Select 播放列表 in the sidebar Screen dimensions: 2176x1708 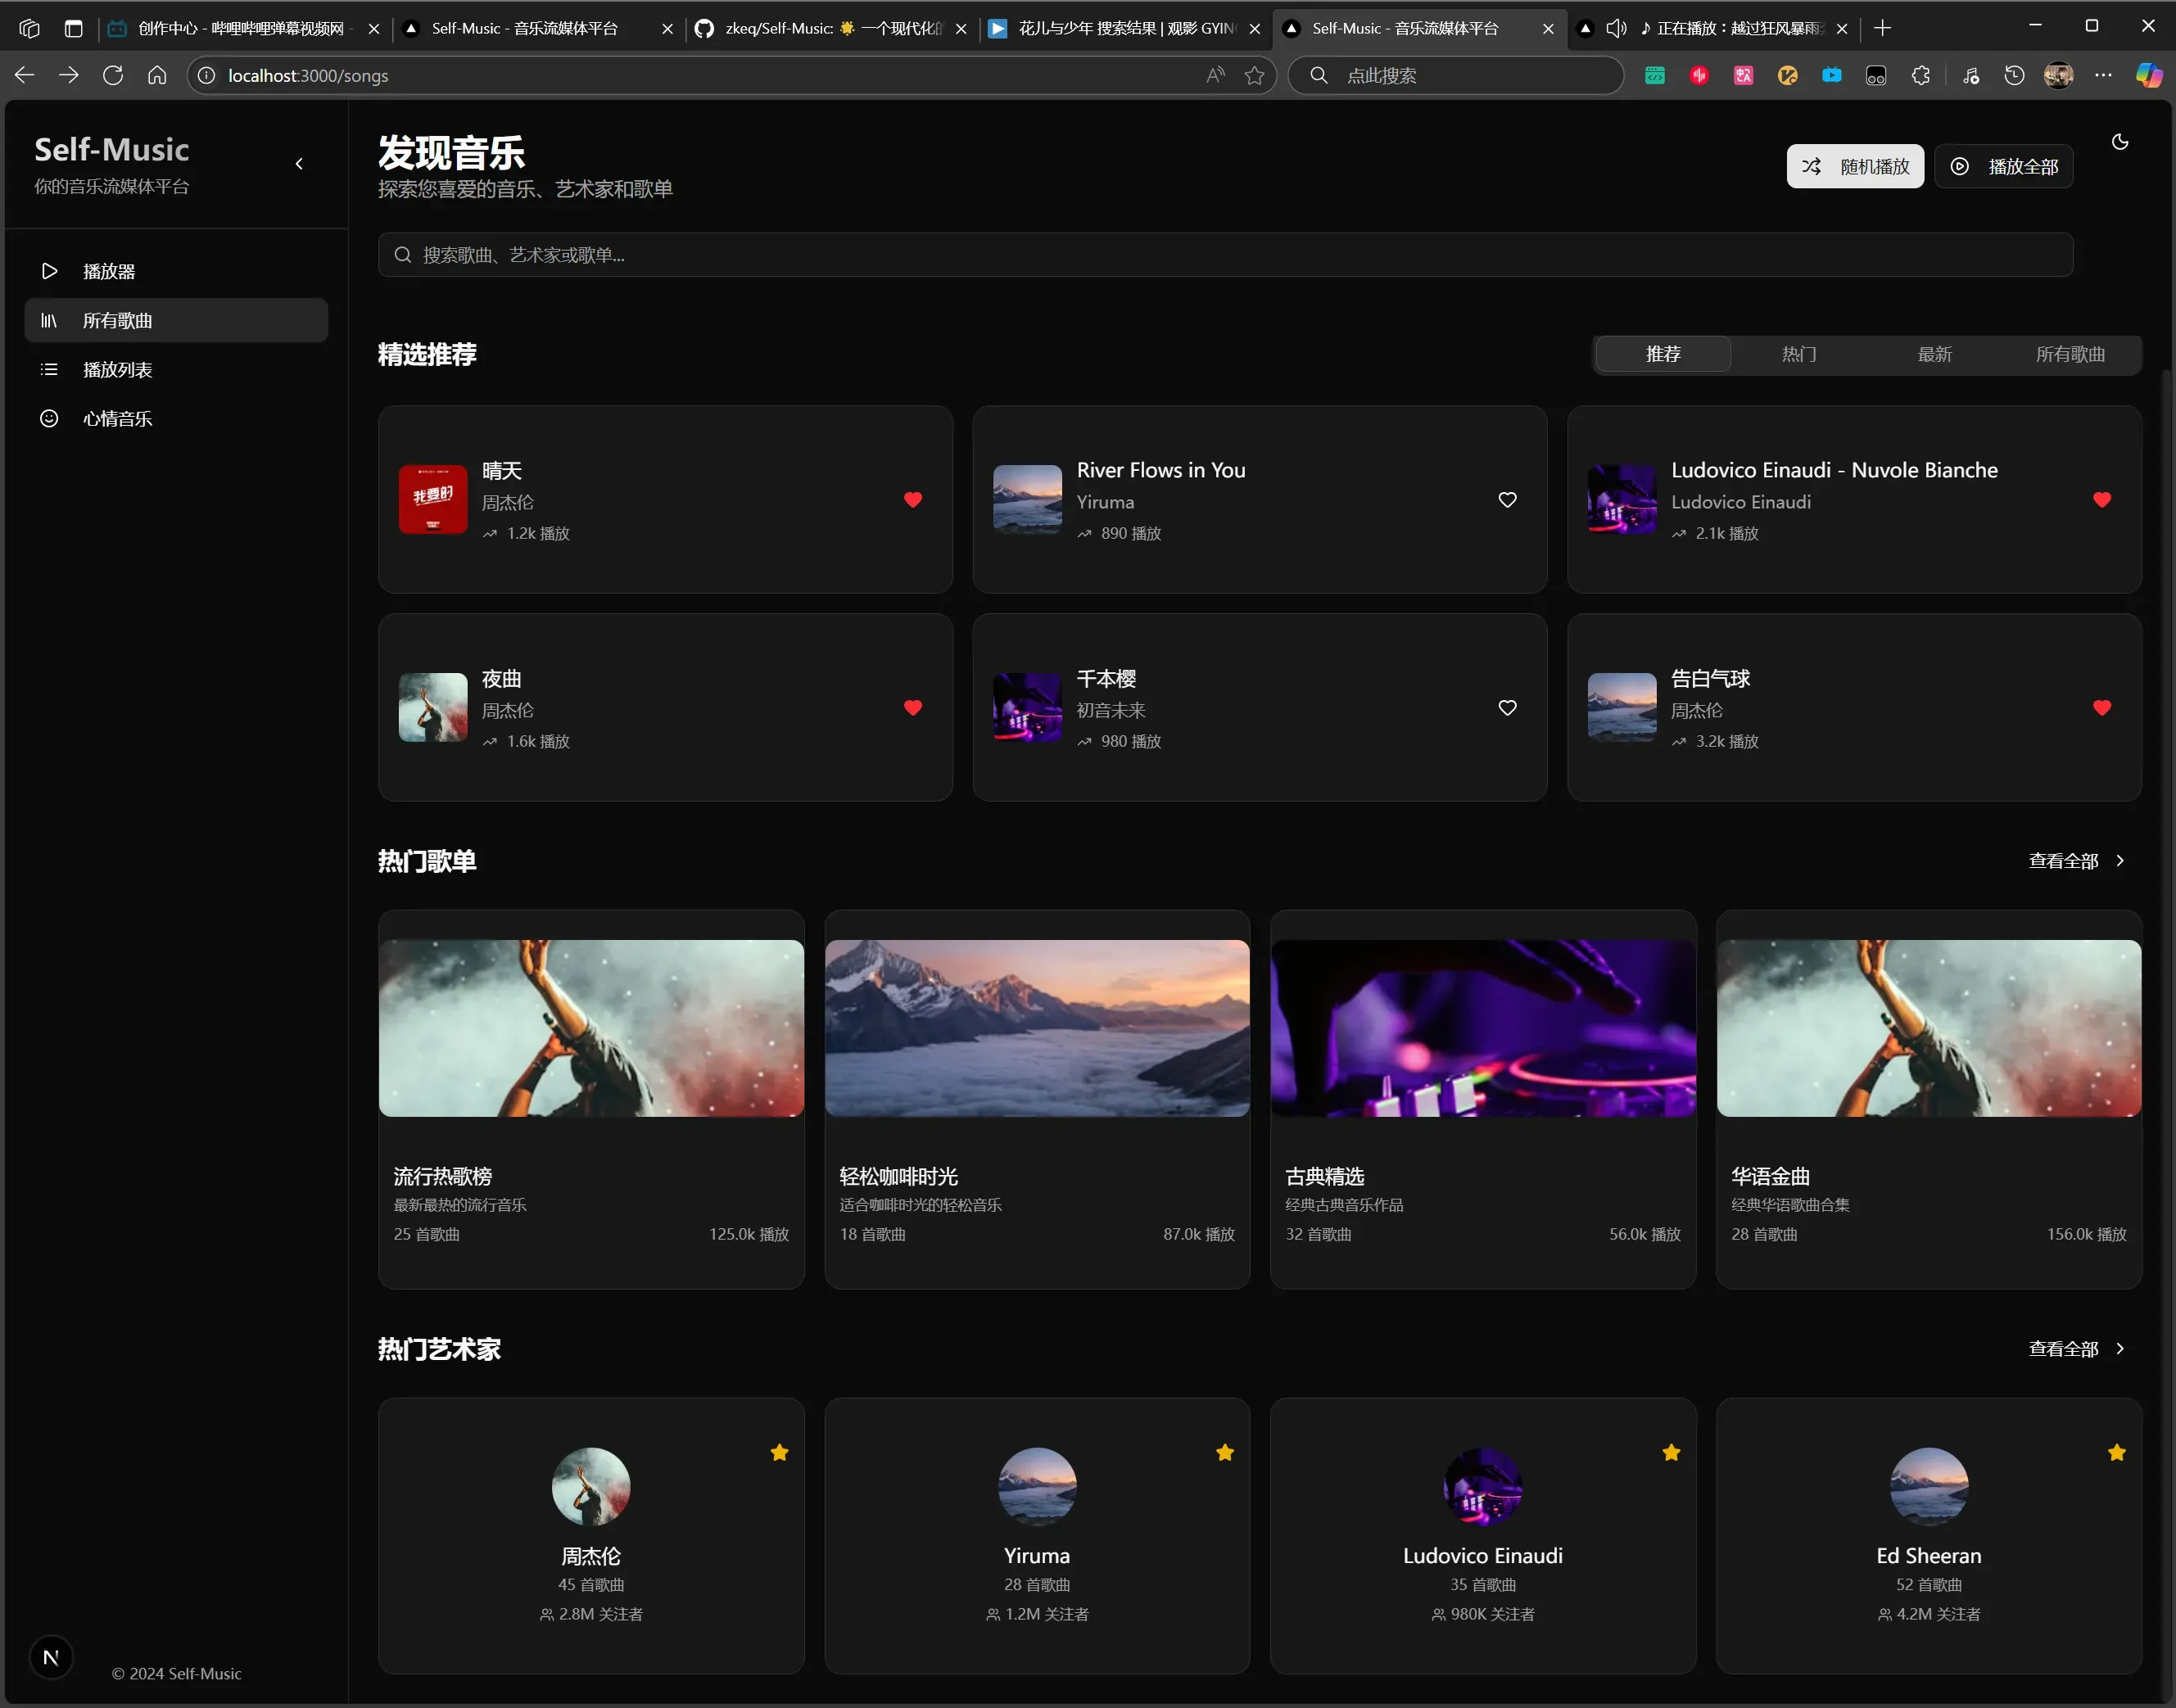click(117, 369)
